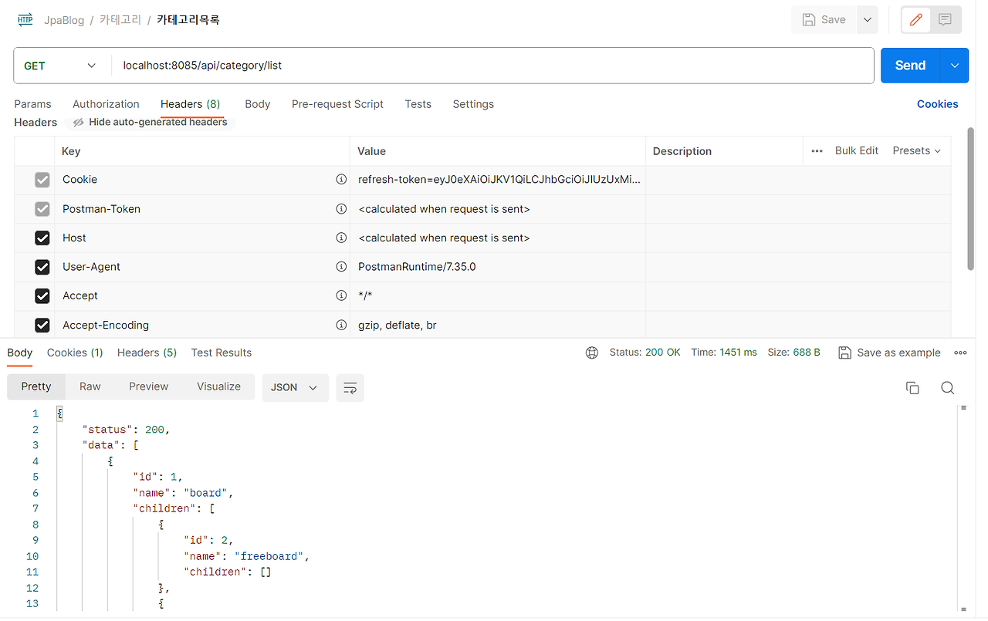
Task: Click the refresh-token cookie value cell
Action: click(x=498, y=180)
